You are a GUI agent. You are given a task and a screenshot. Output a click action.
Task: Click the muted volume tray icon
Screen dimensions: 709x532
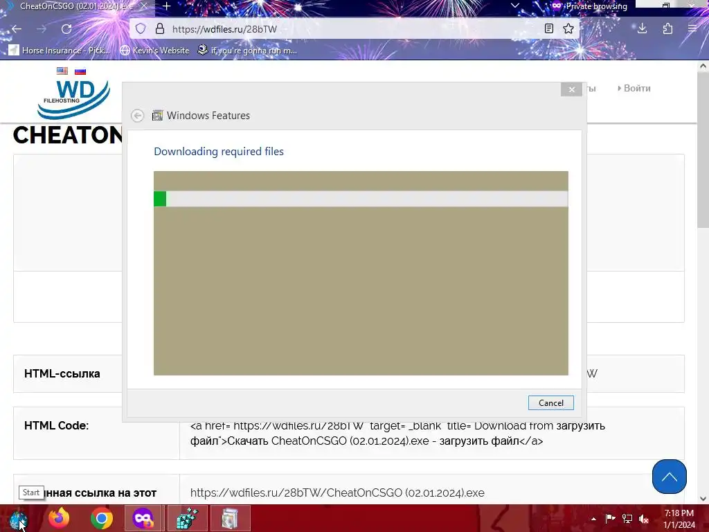644,519
